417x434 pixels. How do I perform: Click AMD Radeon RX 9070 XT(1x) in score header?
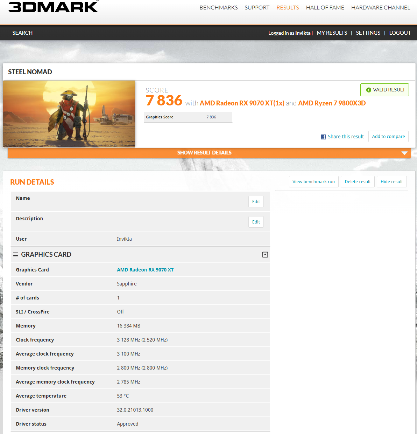point(242,103)
